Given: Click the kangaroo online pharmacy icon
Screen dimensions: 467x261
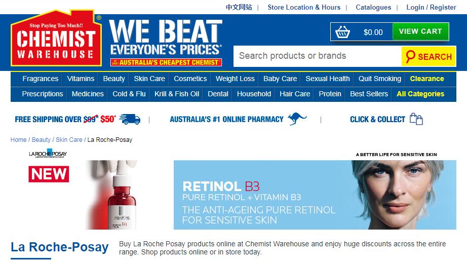Looking at the screenshot, I should pyautogui.click(x=297, y=119).
